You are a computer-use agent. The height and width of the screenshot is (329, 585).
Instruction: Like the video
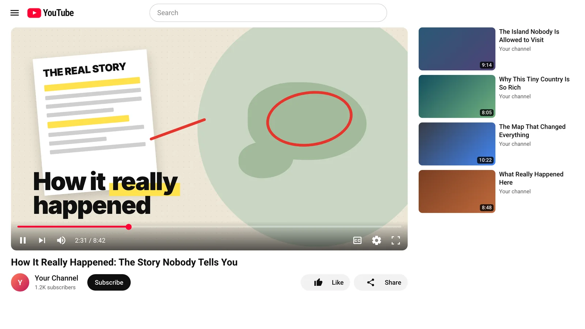[x=325, y=283]
